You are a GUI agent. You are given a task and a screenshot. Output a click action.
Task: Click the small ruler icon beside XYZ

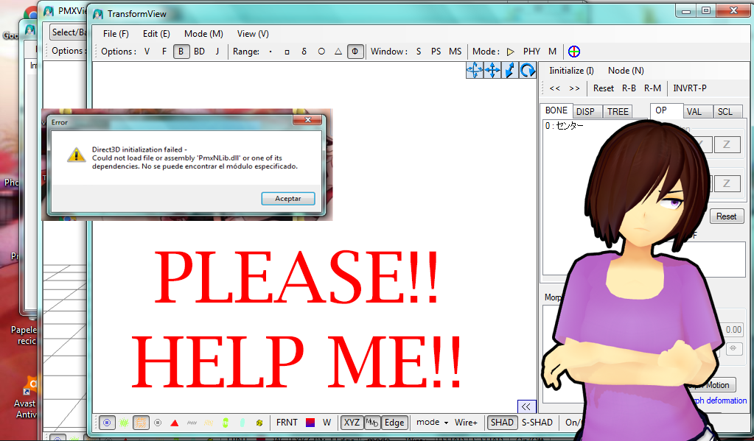tap(373, 423)
